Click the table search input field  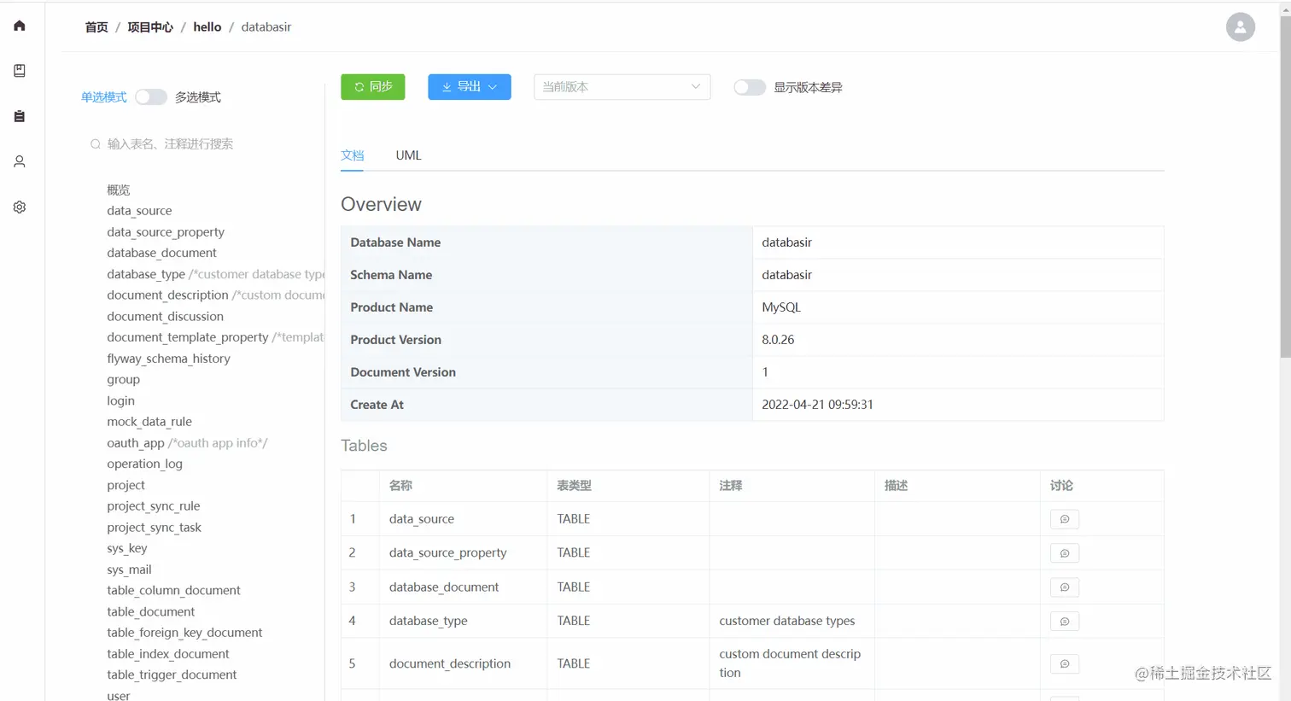click(203, 144)
